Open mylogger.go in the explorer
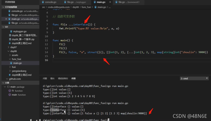The width and height of the screenshot is (211, 121). click(20, 31)
